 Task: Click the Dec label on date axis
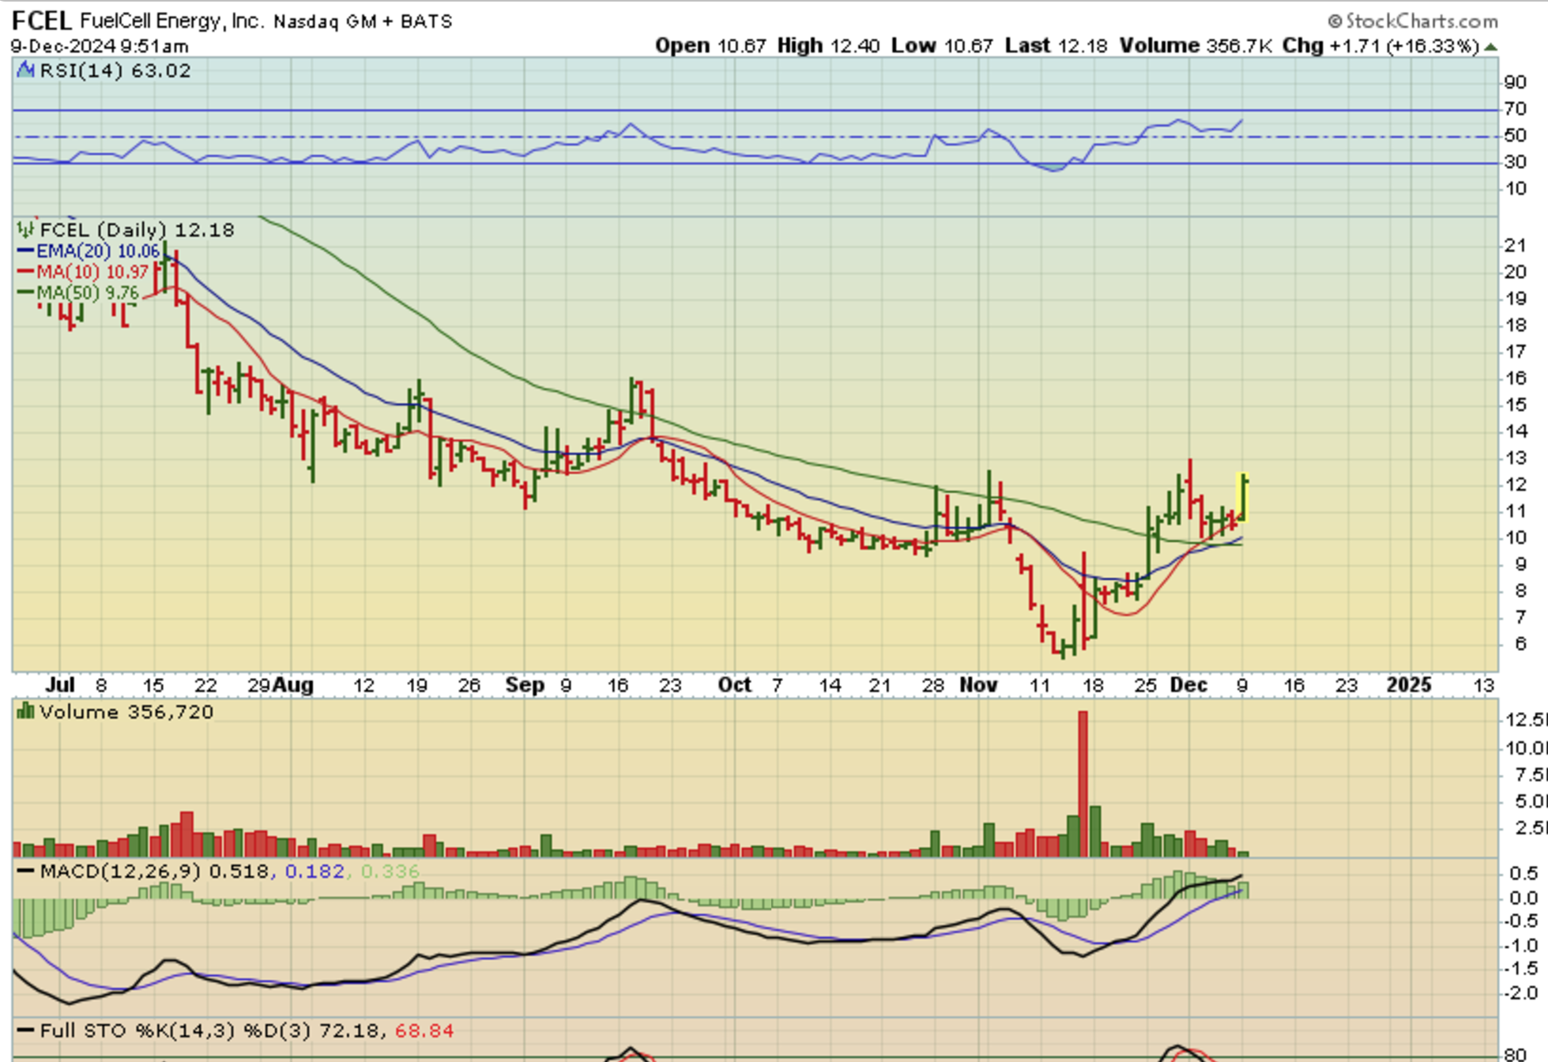click(x=1188, y=685)
